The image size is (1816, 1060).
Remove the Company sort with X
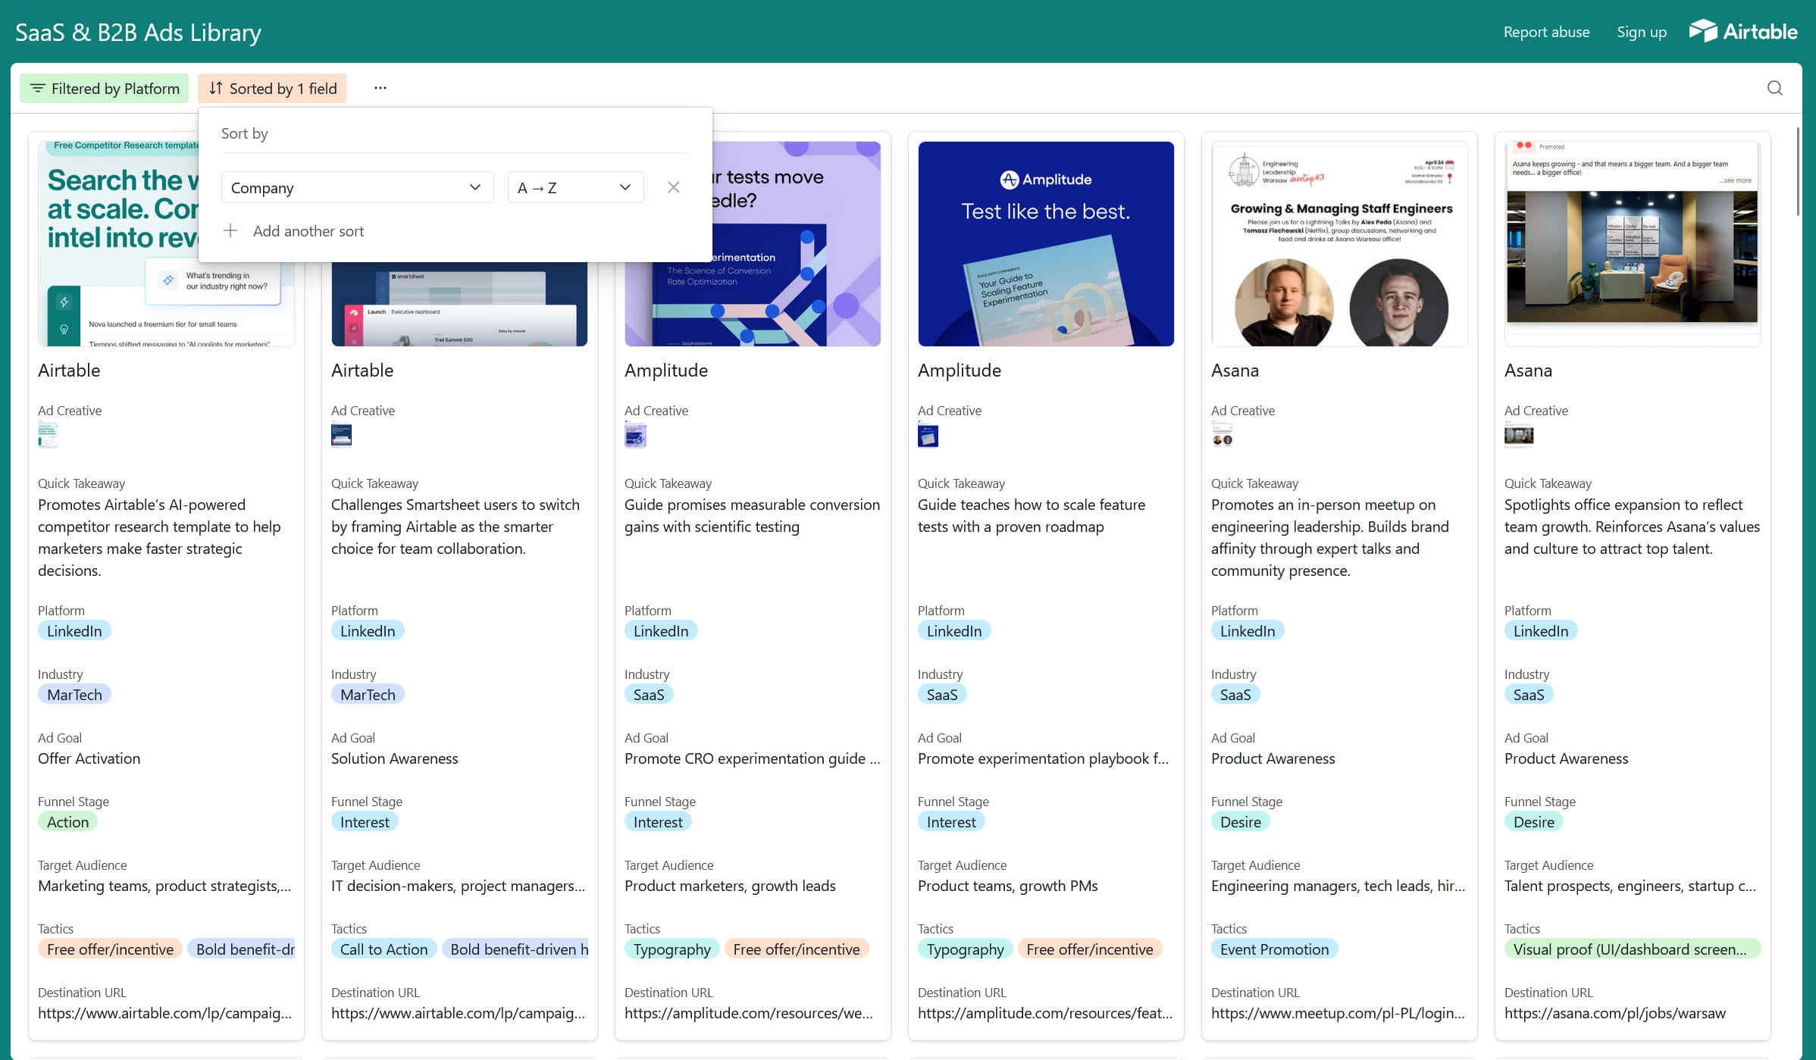coord(673,187)
